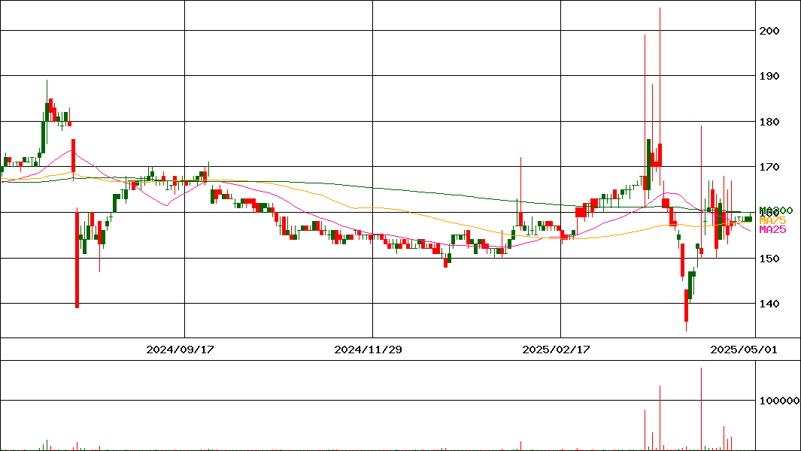The height and width of the screenshot is (451, 801).
Task: Select the 2024/09/17 date label
Action: [180, 350]
